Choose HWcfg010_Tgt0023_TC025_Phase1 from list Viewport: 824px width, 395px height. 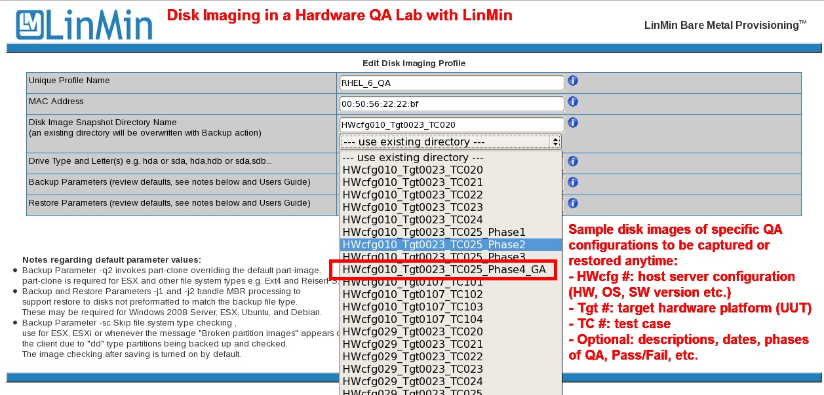click(450, 233)
